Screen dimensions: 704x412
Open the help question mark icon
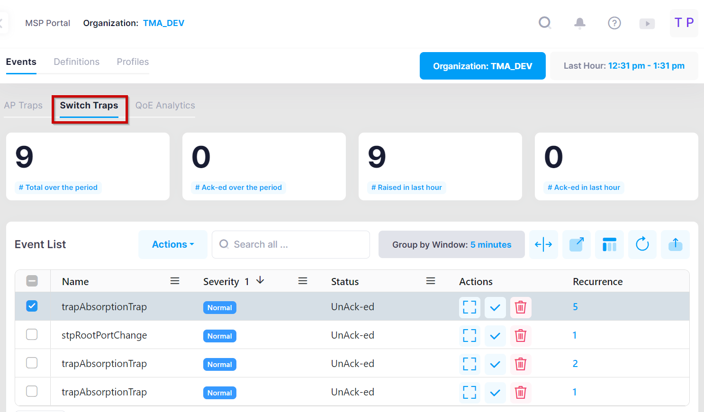click(x=614, y=23)
